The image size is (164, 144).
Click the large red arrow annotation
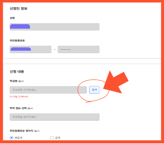116,82
